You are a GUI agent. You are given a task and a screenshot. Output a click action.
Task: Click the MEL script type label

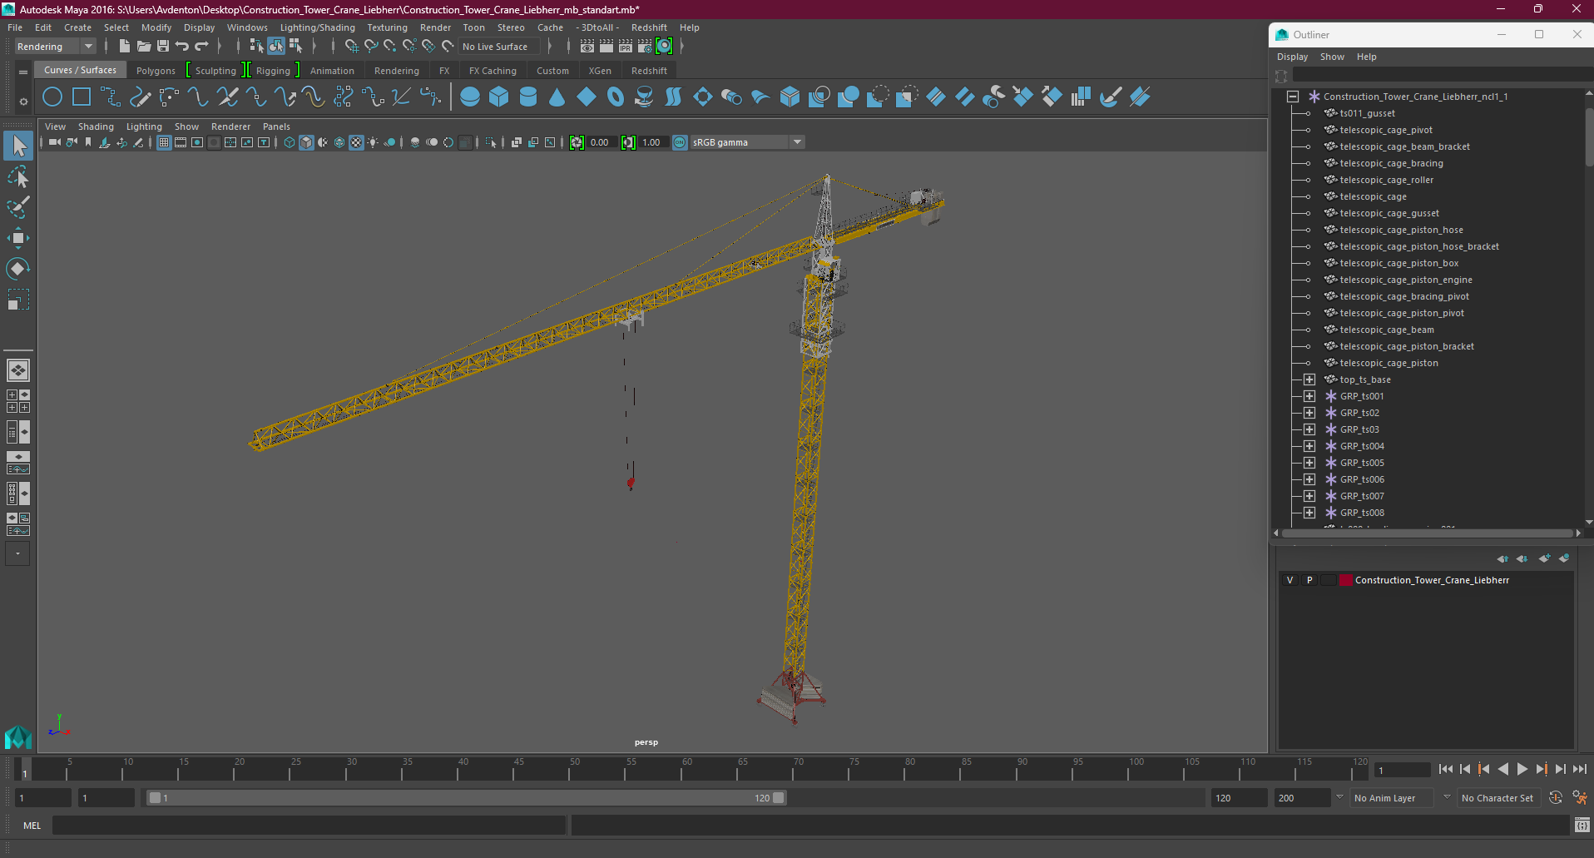pyautogui.click(x=32, y=826)
